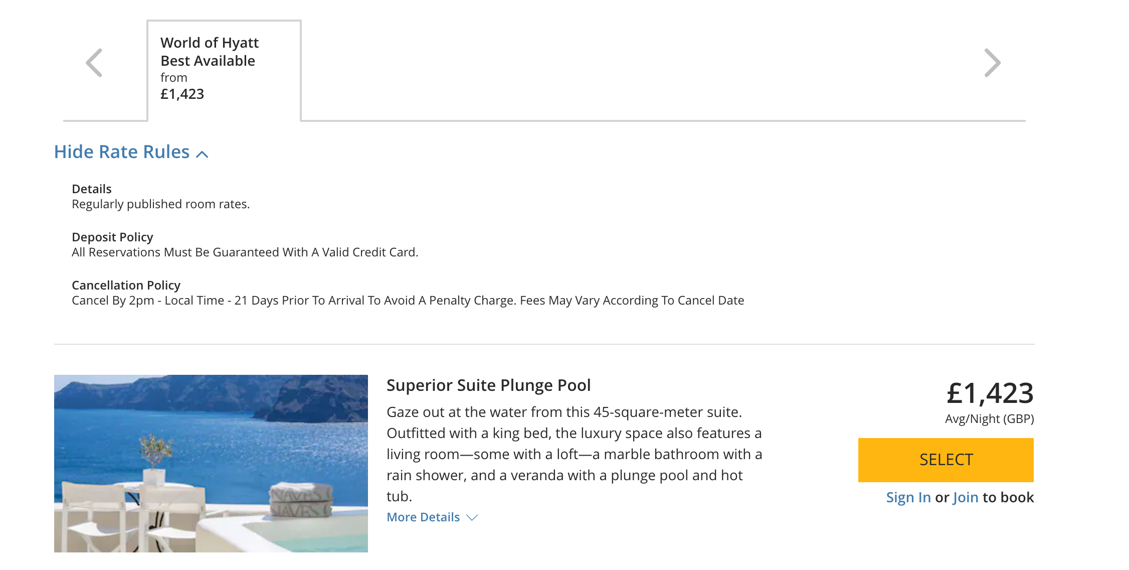This screenshot has width=1129, height=570.
Task: Click the up chevron beside Hide Rate Rules
Action: (202, 154)
